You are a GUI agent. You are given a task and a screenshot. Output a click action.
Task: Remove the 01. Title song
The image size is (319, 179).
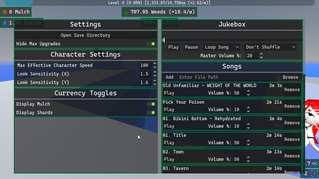(292, 139)
